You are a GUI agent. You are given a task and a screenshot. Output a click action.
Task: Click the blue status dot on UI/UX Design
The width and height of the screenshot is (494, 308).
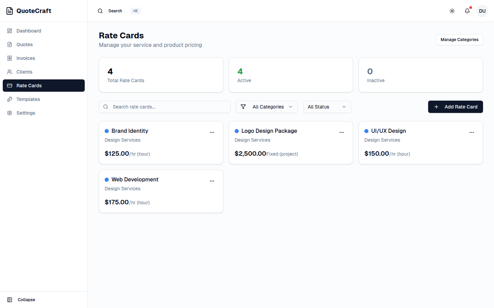(x=366, y=131)
